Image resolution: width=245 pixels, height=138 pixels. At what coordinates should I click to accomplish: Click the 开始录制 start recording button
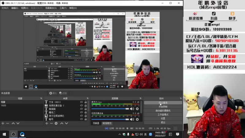(163, 107)
